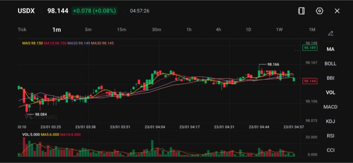The width and height of the screenshot is (353, 163).
Task: Switch chart to 15m interval
Action: click(121, 30)
